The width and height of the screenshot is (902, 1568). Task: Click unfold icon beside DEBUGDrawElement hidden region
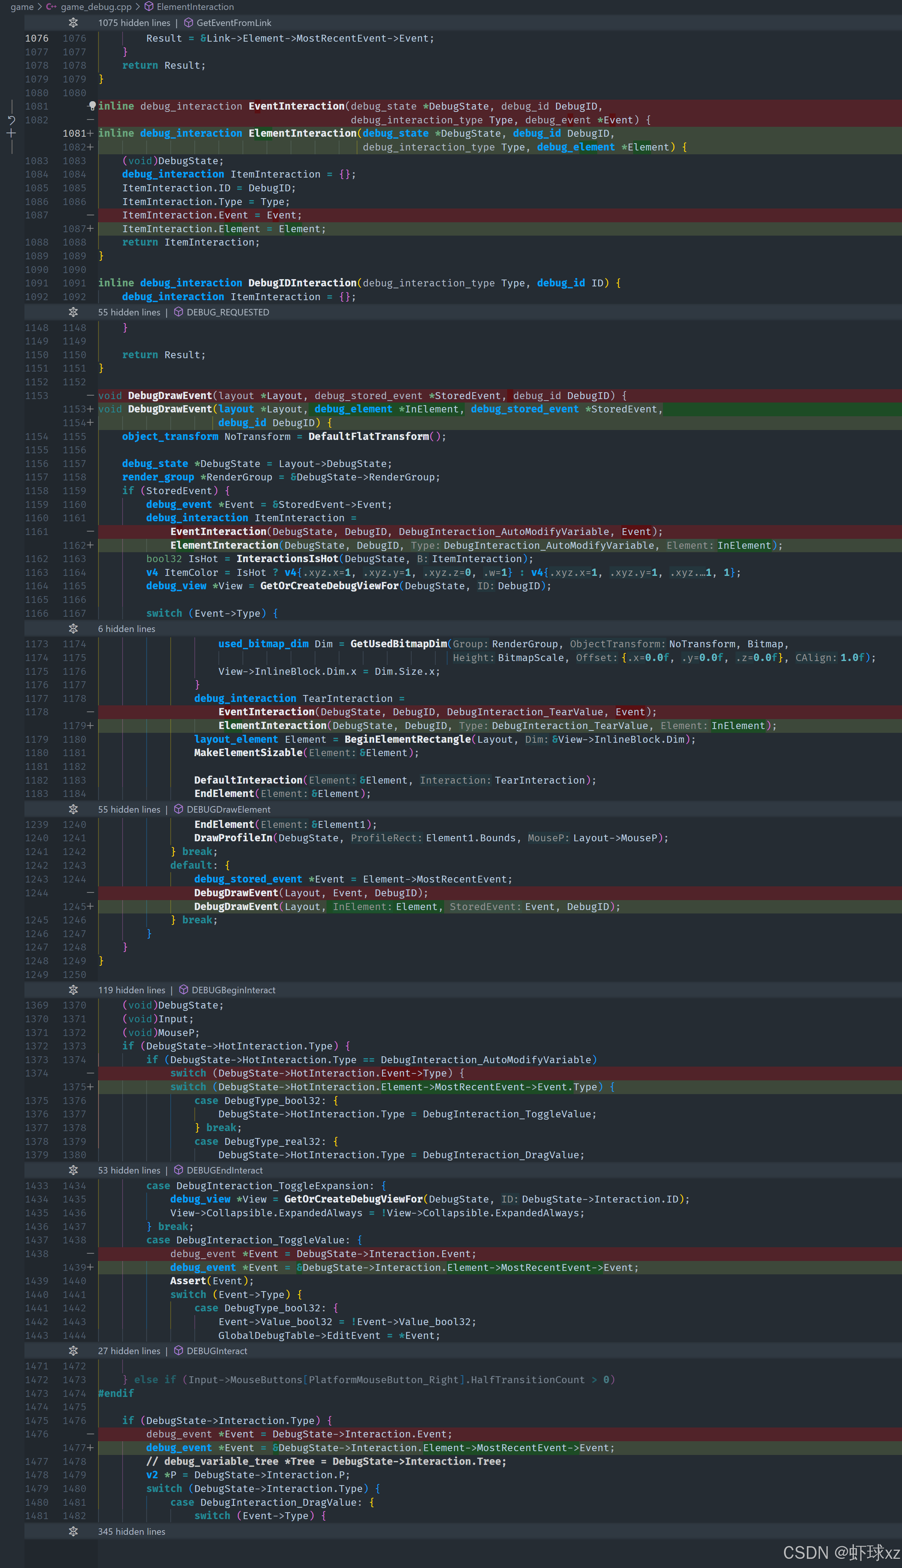[73, 810]
